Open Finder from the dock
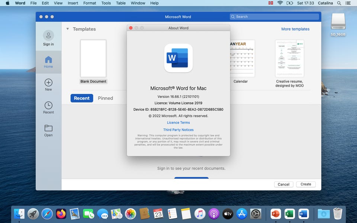This screenshot has width=357, height=223. tap(19, 214)
